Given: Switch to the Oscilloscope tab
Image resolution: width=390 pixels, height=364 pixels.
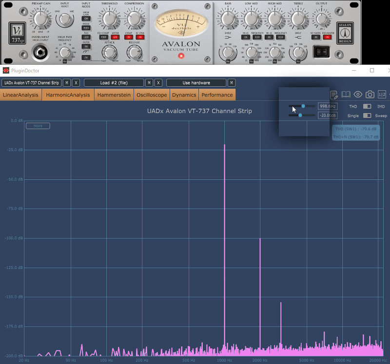Looking at the screenshot, I should pyautogui.click(x=152, y=95).
